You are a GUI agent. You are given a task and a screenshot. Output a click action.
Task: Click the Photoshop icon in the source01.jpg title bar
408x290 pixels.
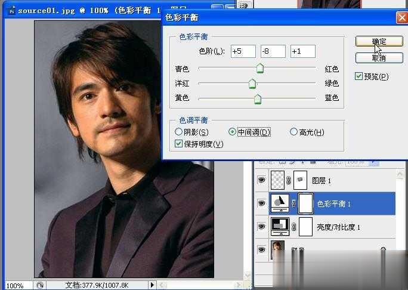click(11, 11)
